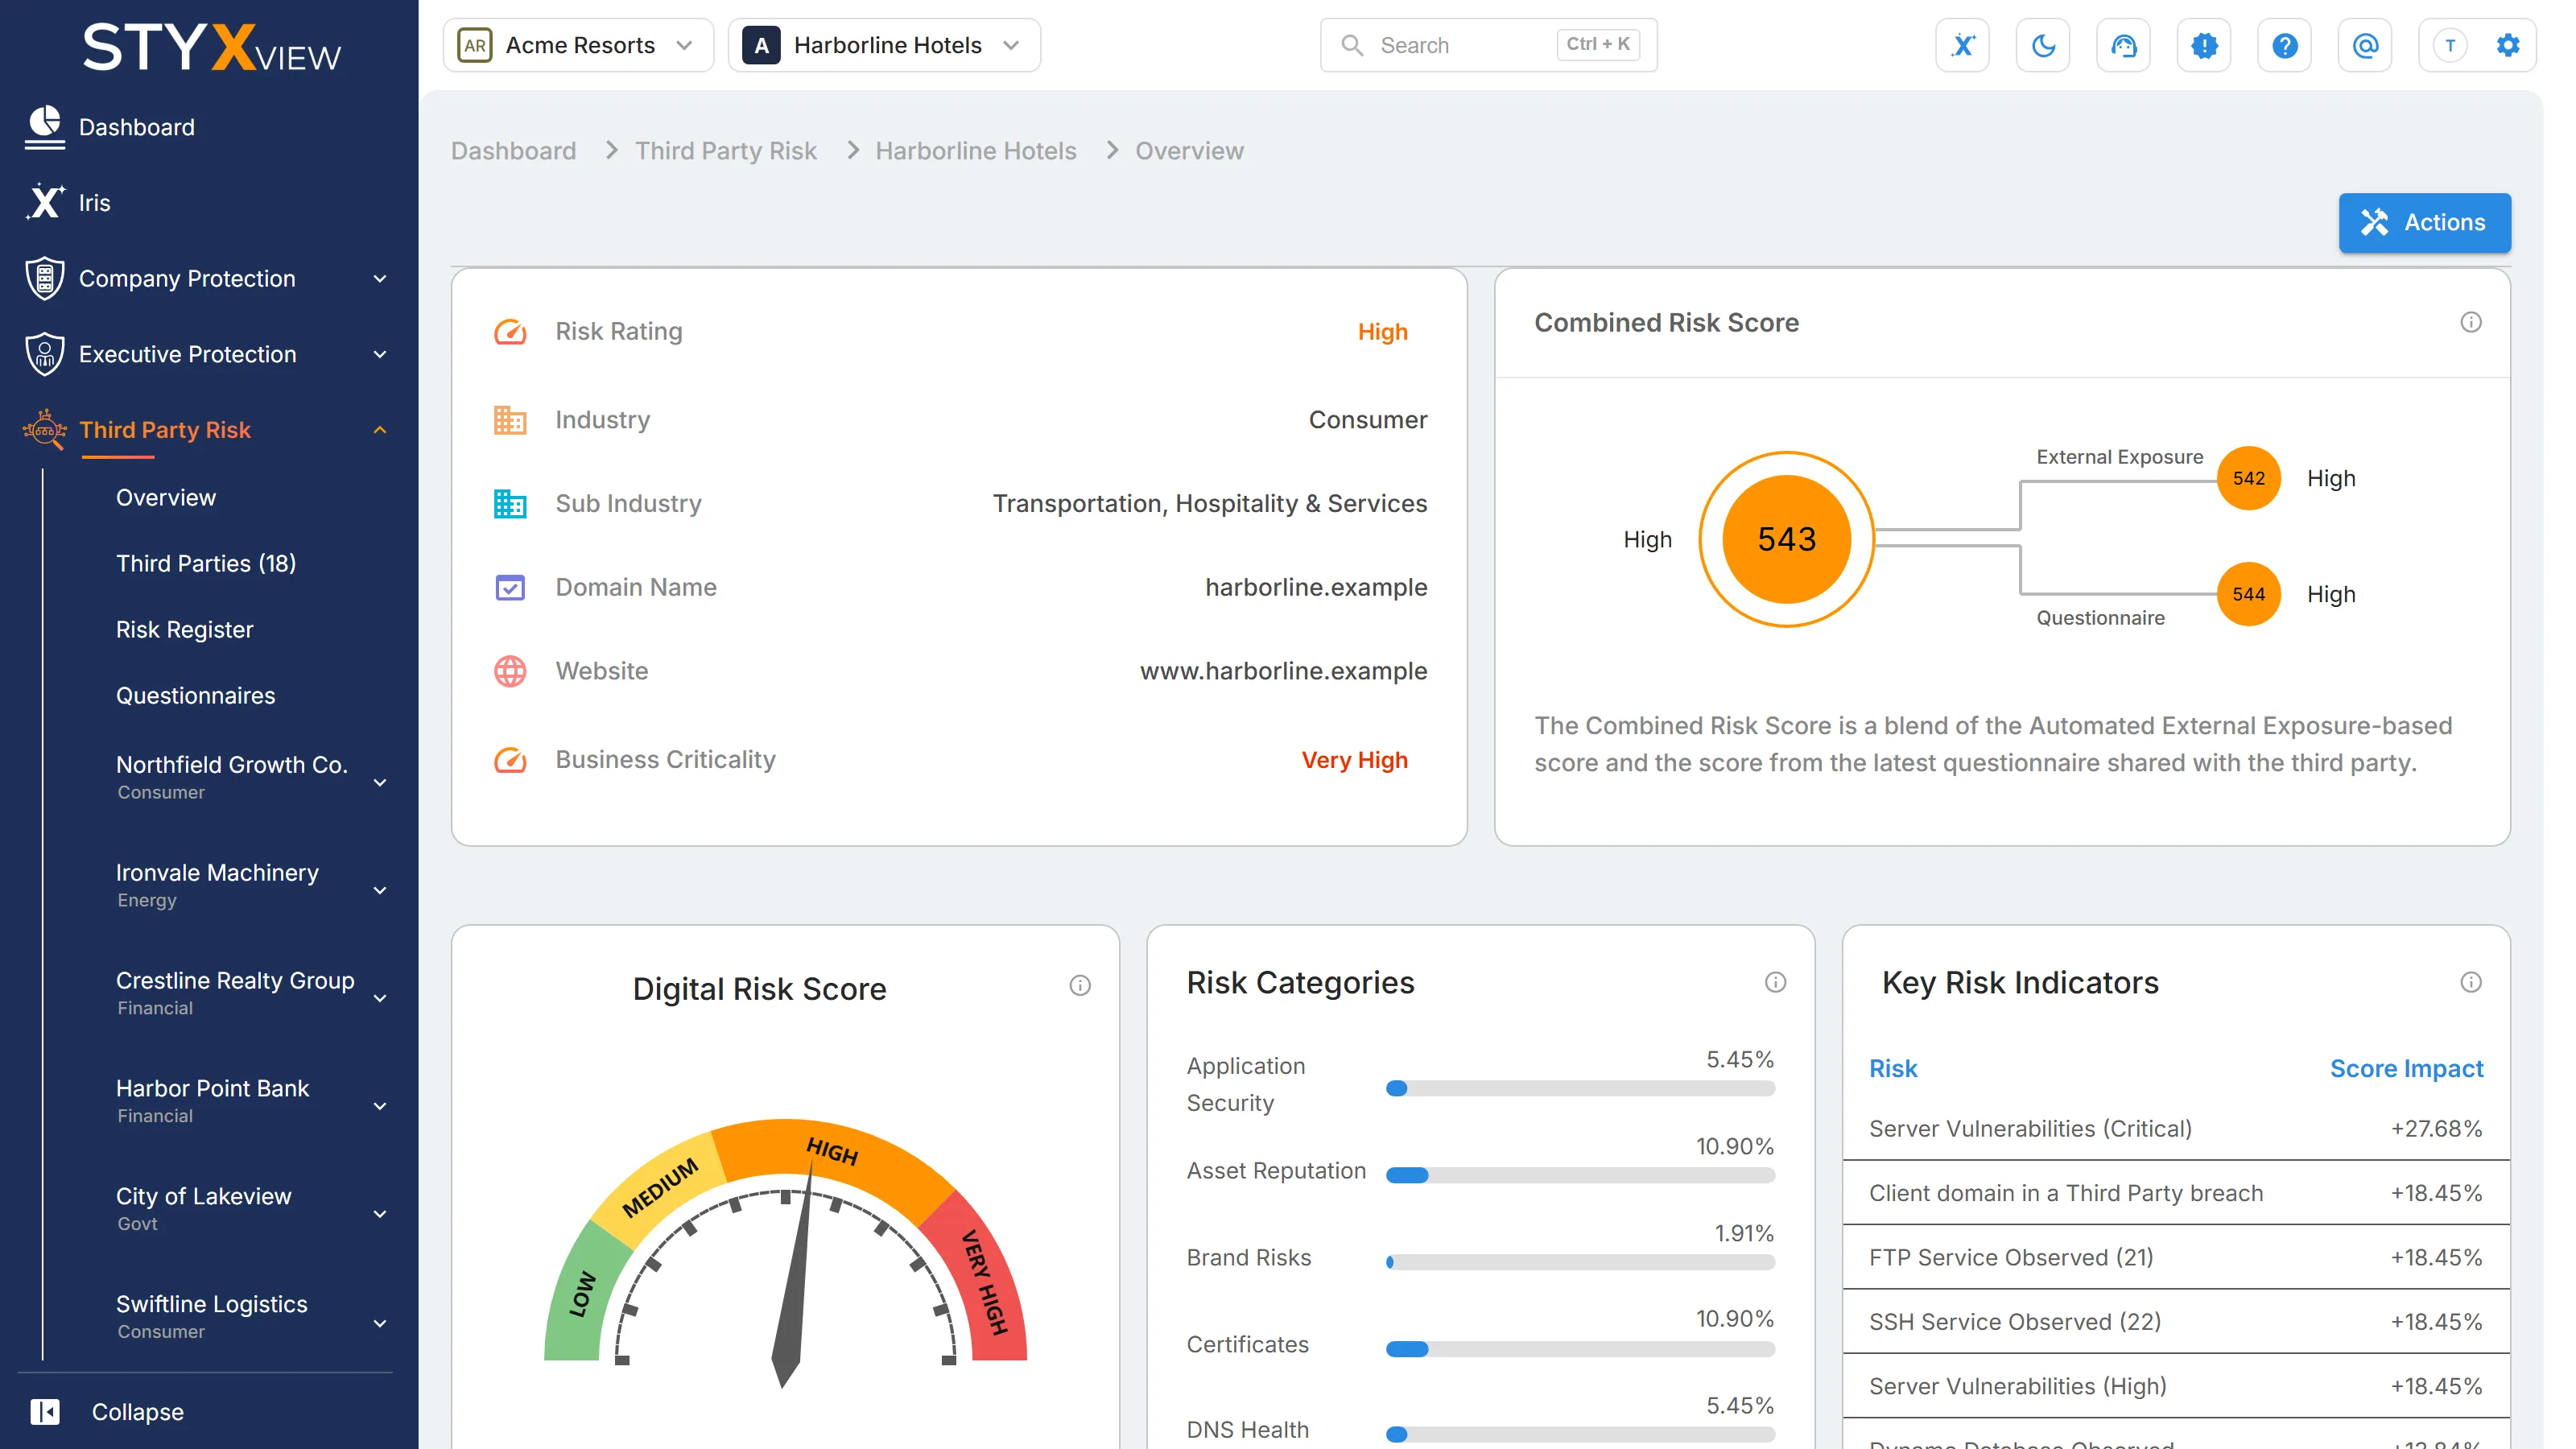Open Third Parties (18) page
2576x1449 pixels.
(x=206, y=563)
